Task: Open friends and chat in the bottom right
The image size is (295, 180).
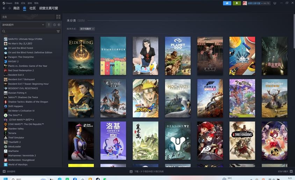Action: pos(285,171)
